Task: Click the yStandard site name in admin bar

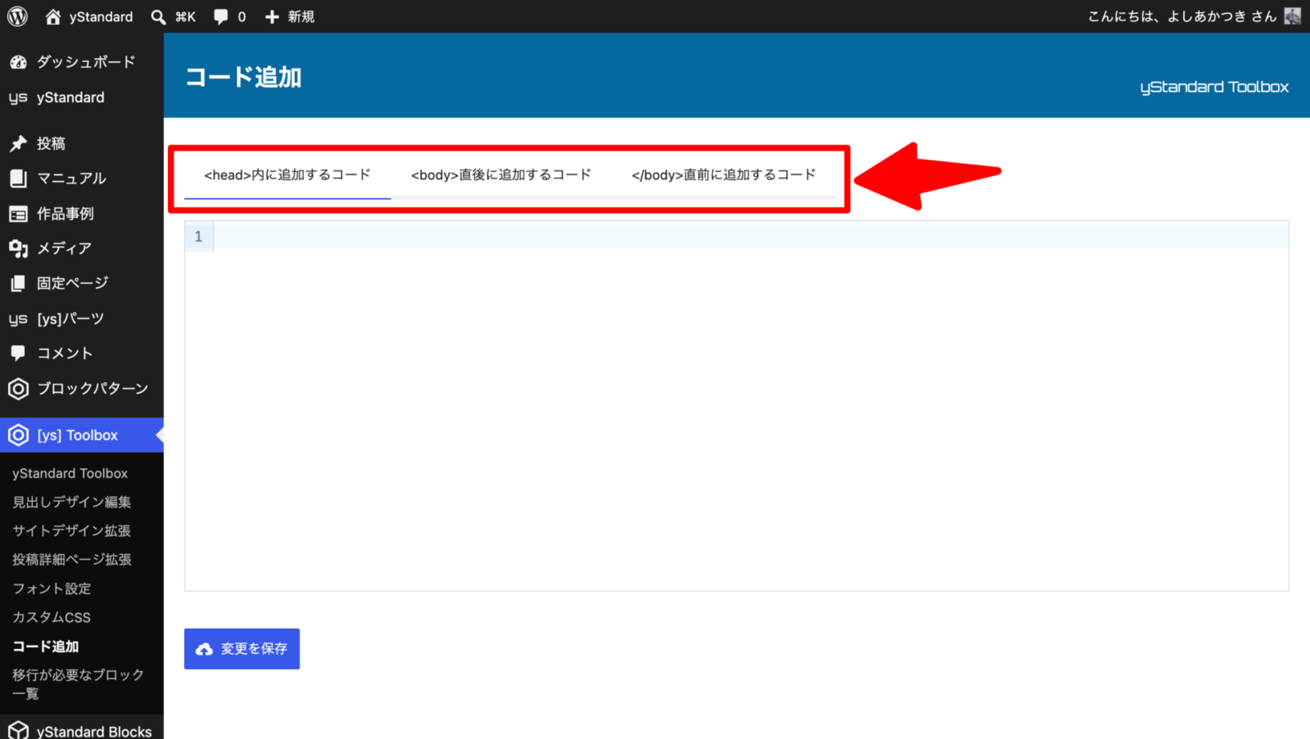Action: pyautogui.click(x=101, y=16)
